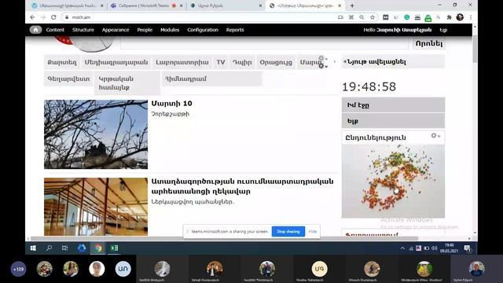Click the page vertical scrollbar

(475, 49)
